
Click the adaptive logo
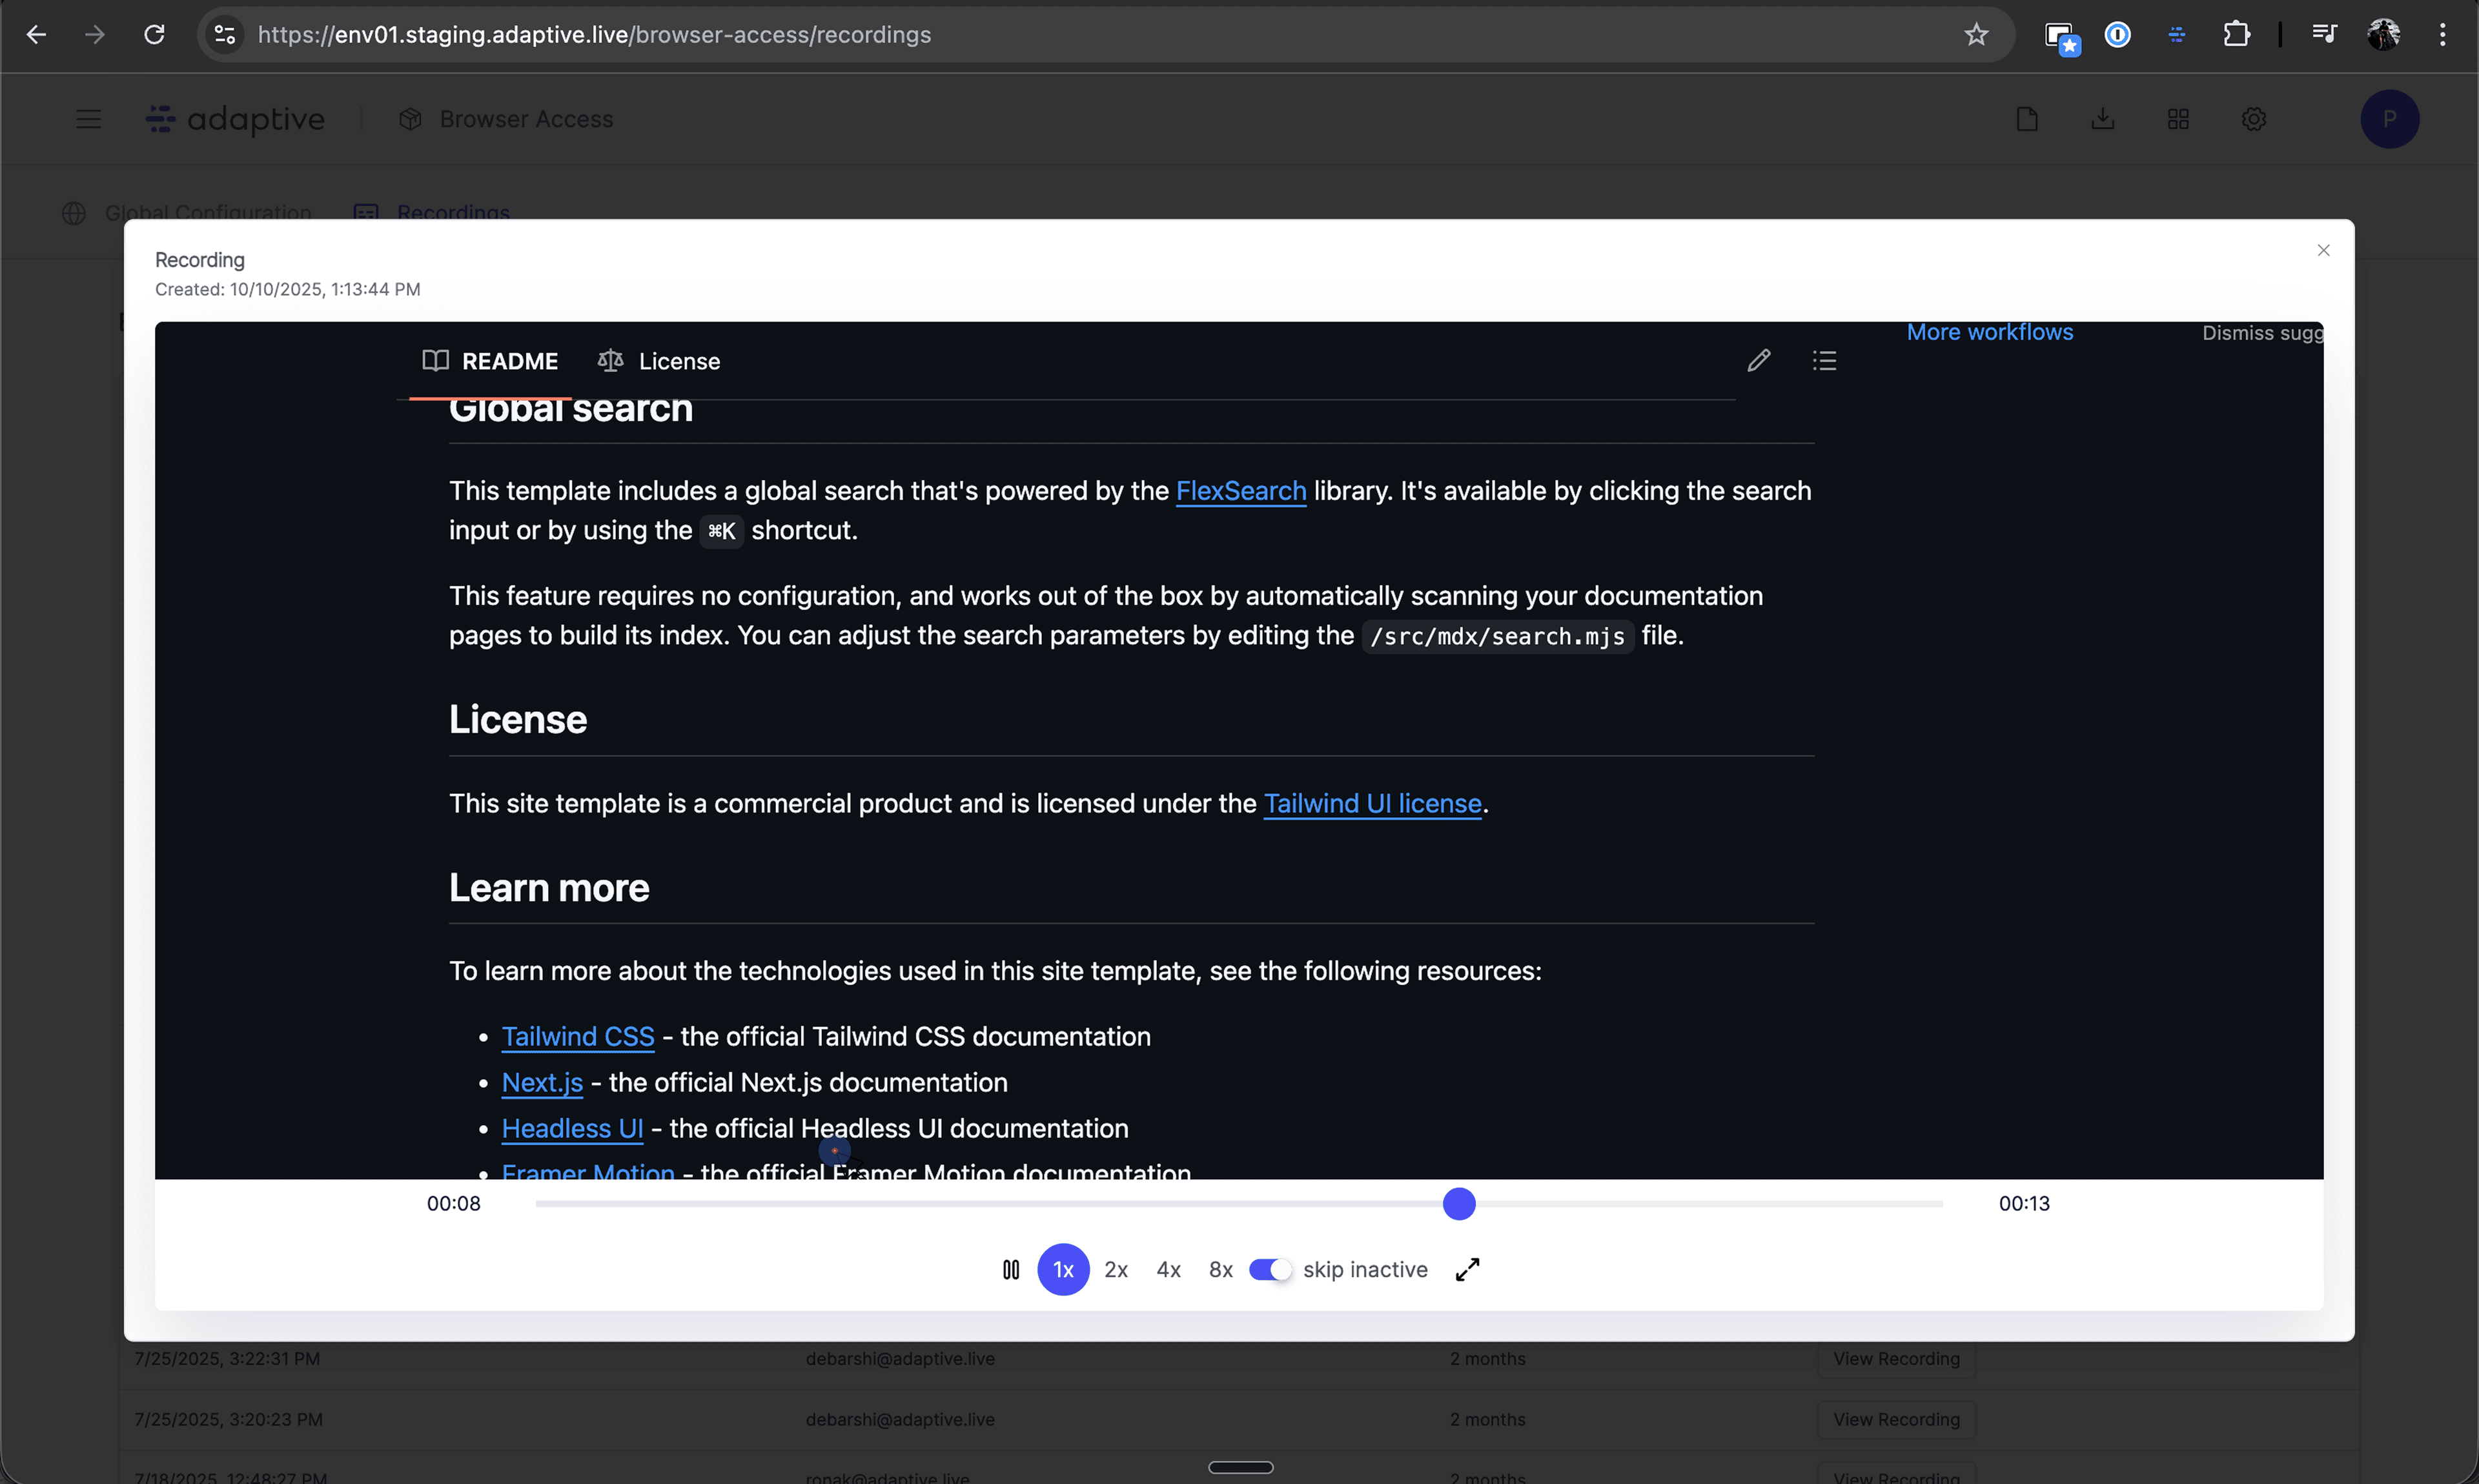[x=236, y=119]
